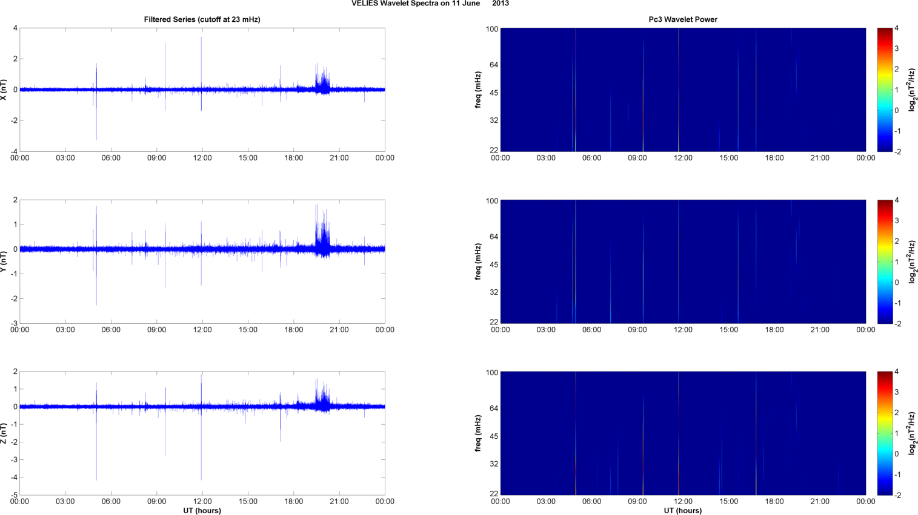Viewport: 918px width, 515px height.
Task: Click the '09:00' tick below the middle spectrogram
Action: (637, 330)
